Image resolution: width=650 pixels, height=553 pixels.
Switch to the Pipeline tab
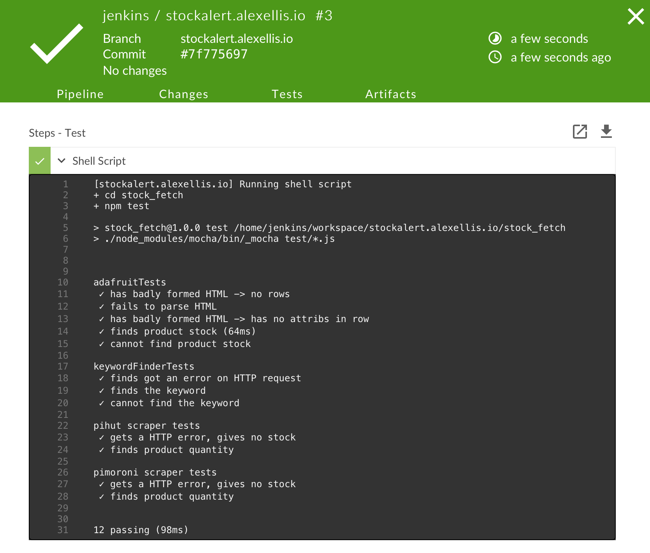coord(80,94)
